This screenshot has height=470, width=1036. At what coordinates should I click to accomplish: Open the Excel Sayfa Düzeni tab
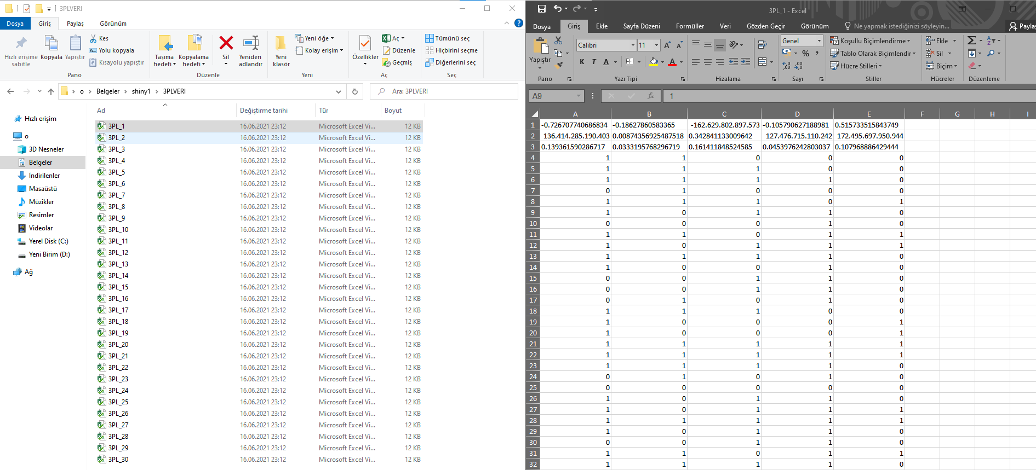pos(642,26)
